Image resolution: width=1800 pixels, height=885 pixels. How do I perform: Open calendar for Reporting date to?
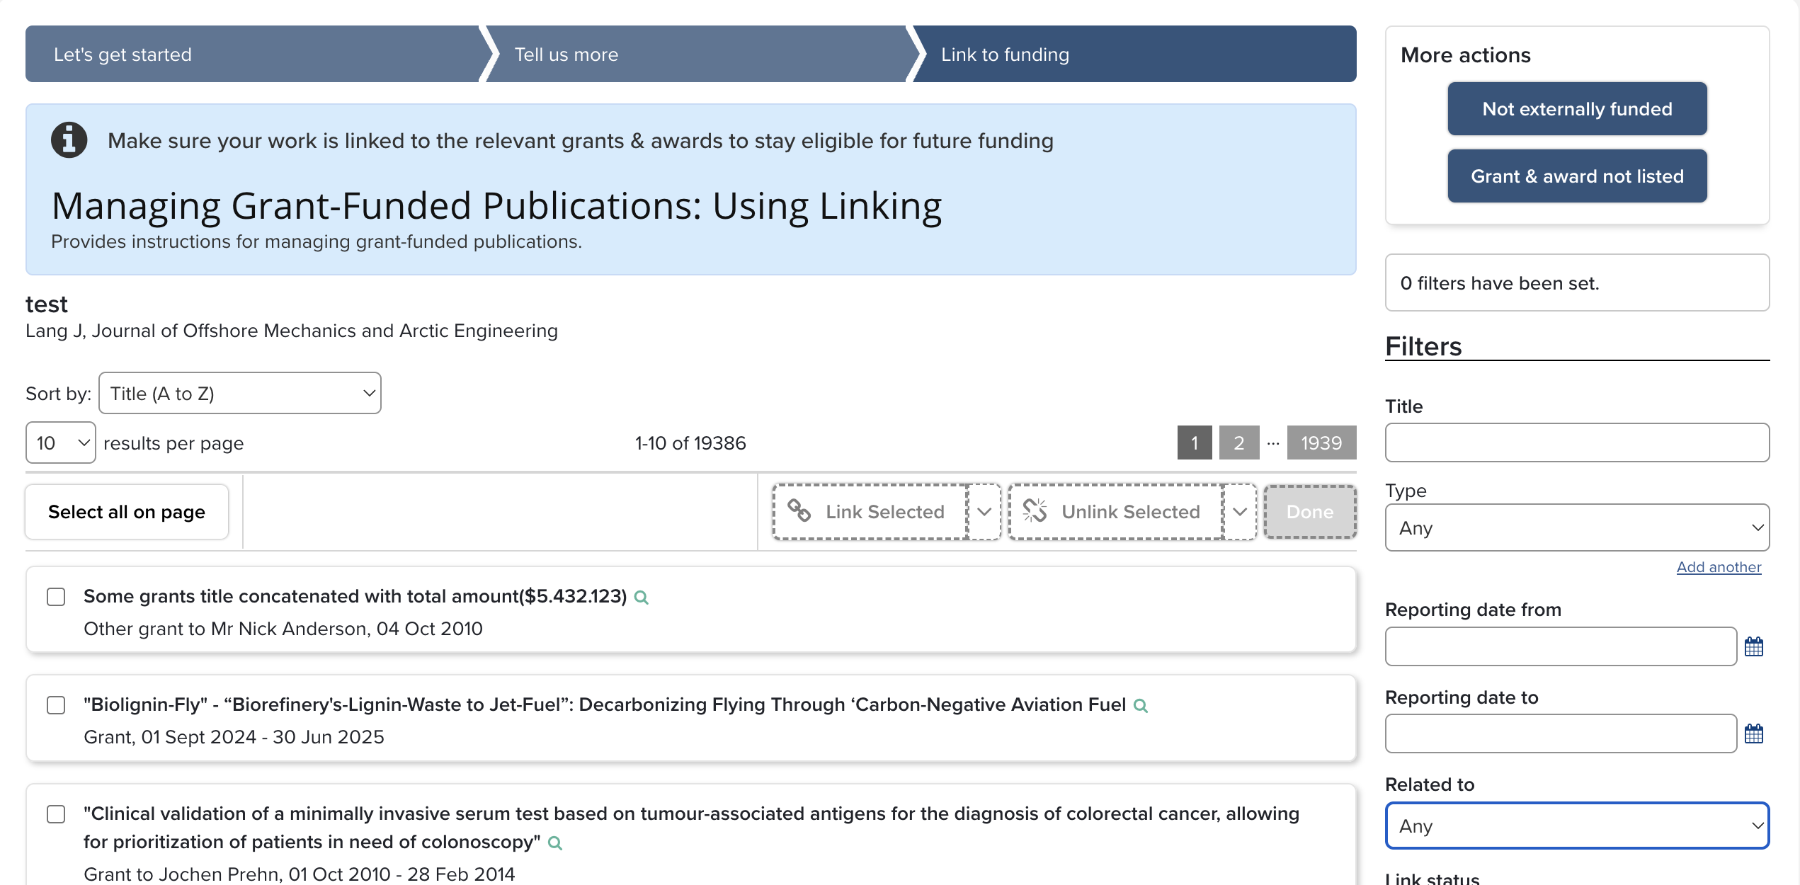tap(1753, 733)
